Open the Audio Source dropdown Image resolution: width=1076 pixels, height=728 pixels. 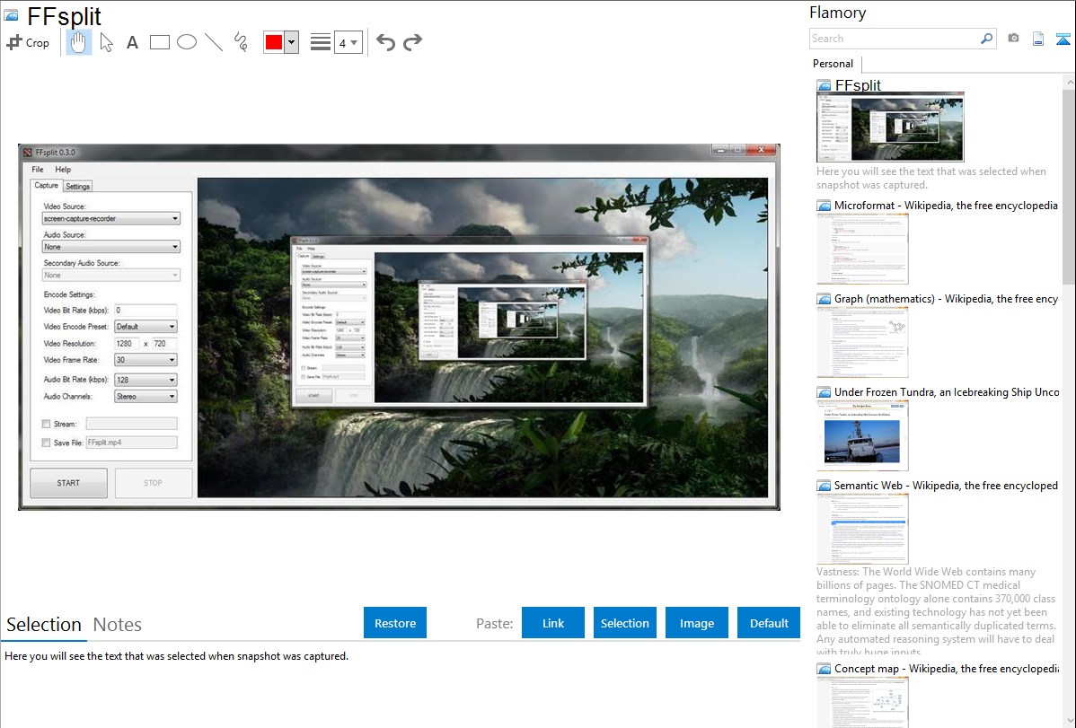click(x=111, y=247)
